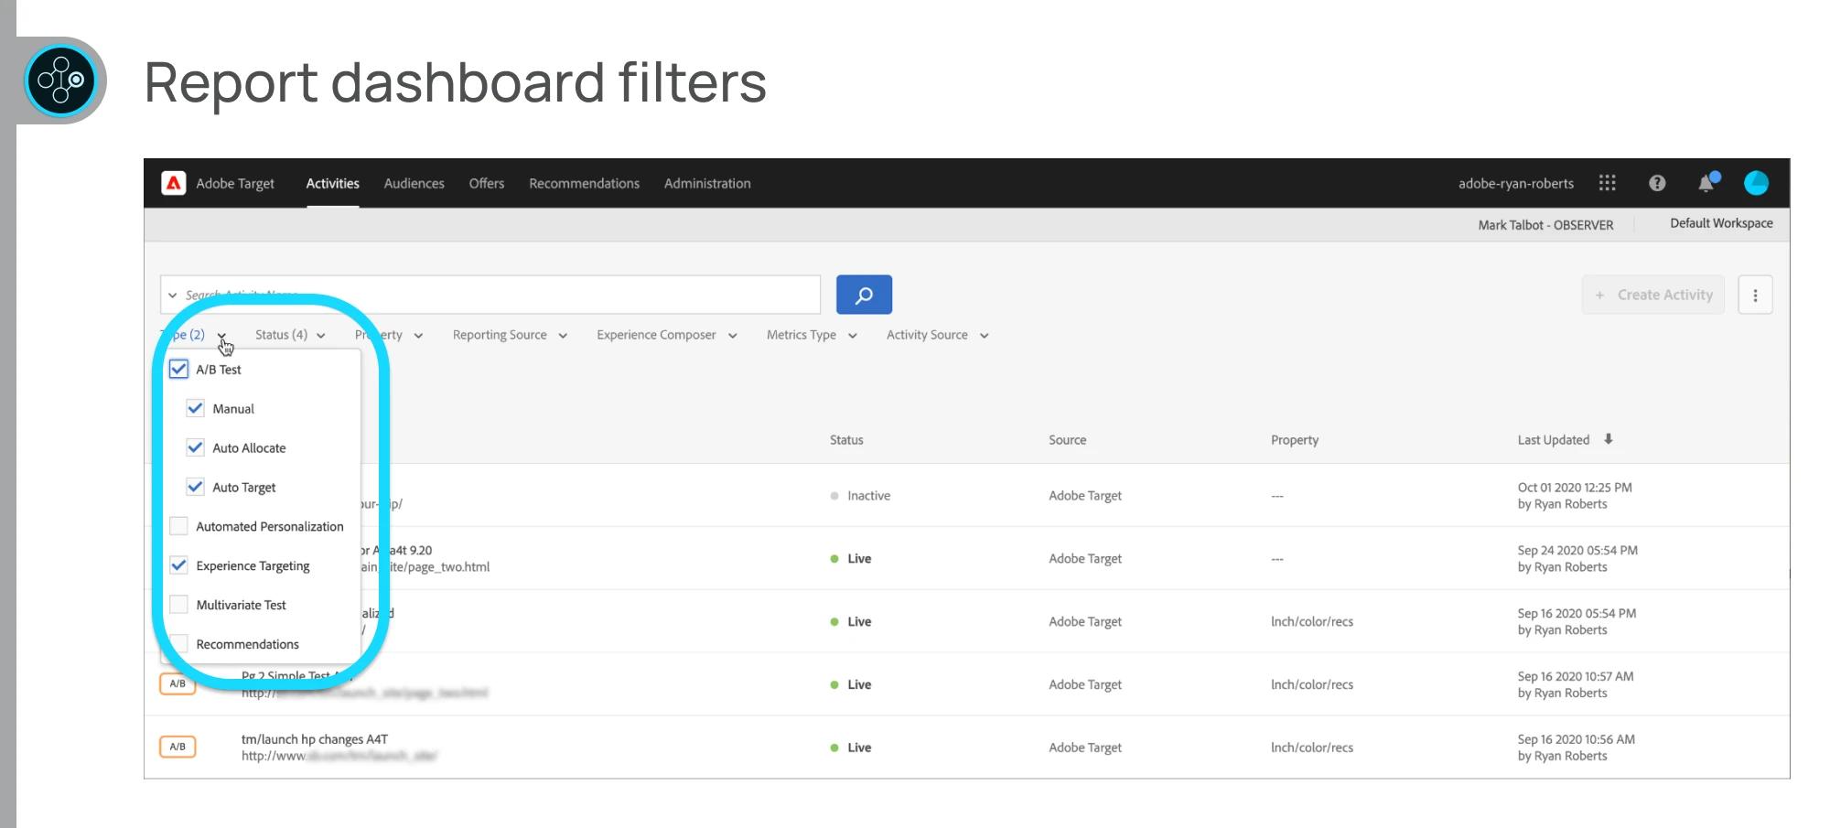Click the adobe-ryan-roberts organization name
1830x828 pixels.
1516,183
